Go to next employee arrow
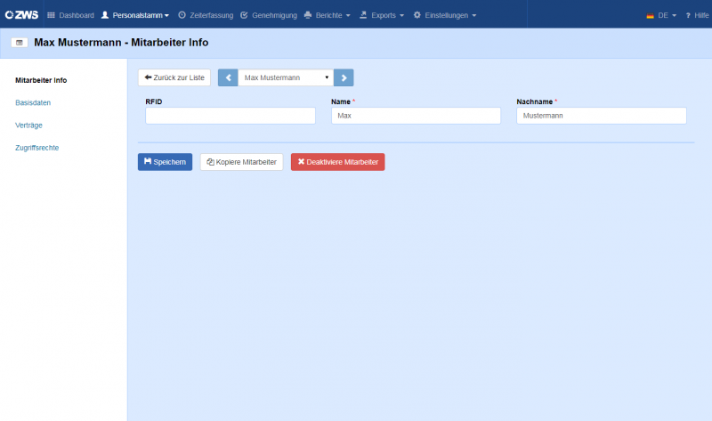This screenshot has width=712, height=421. pyautogui.click(x=344, y=77)
